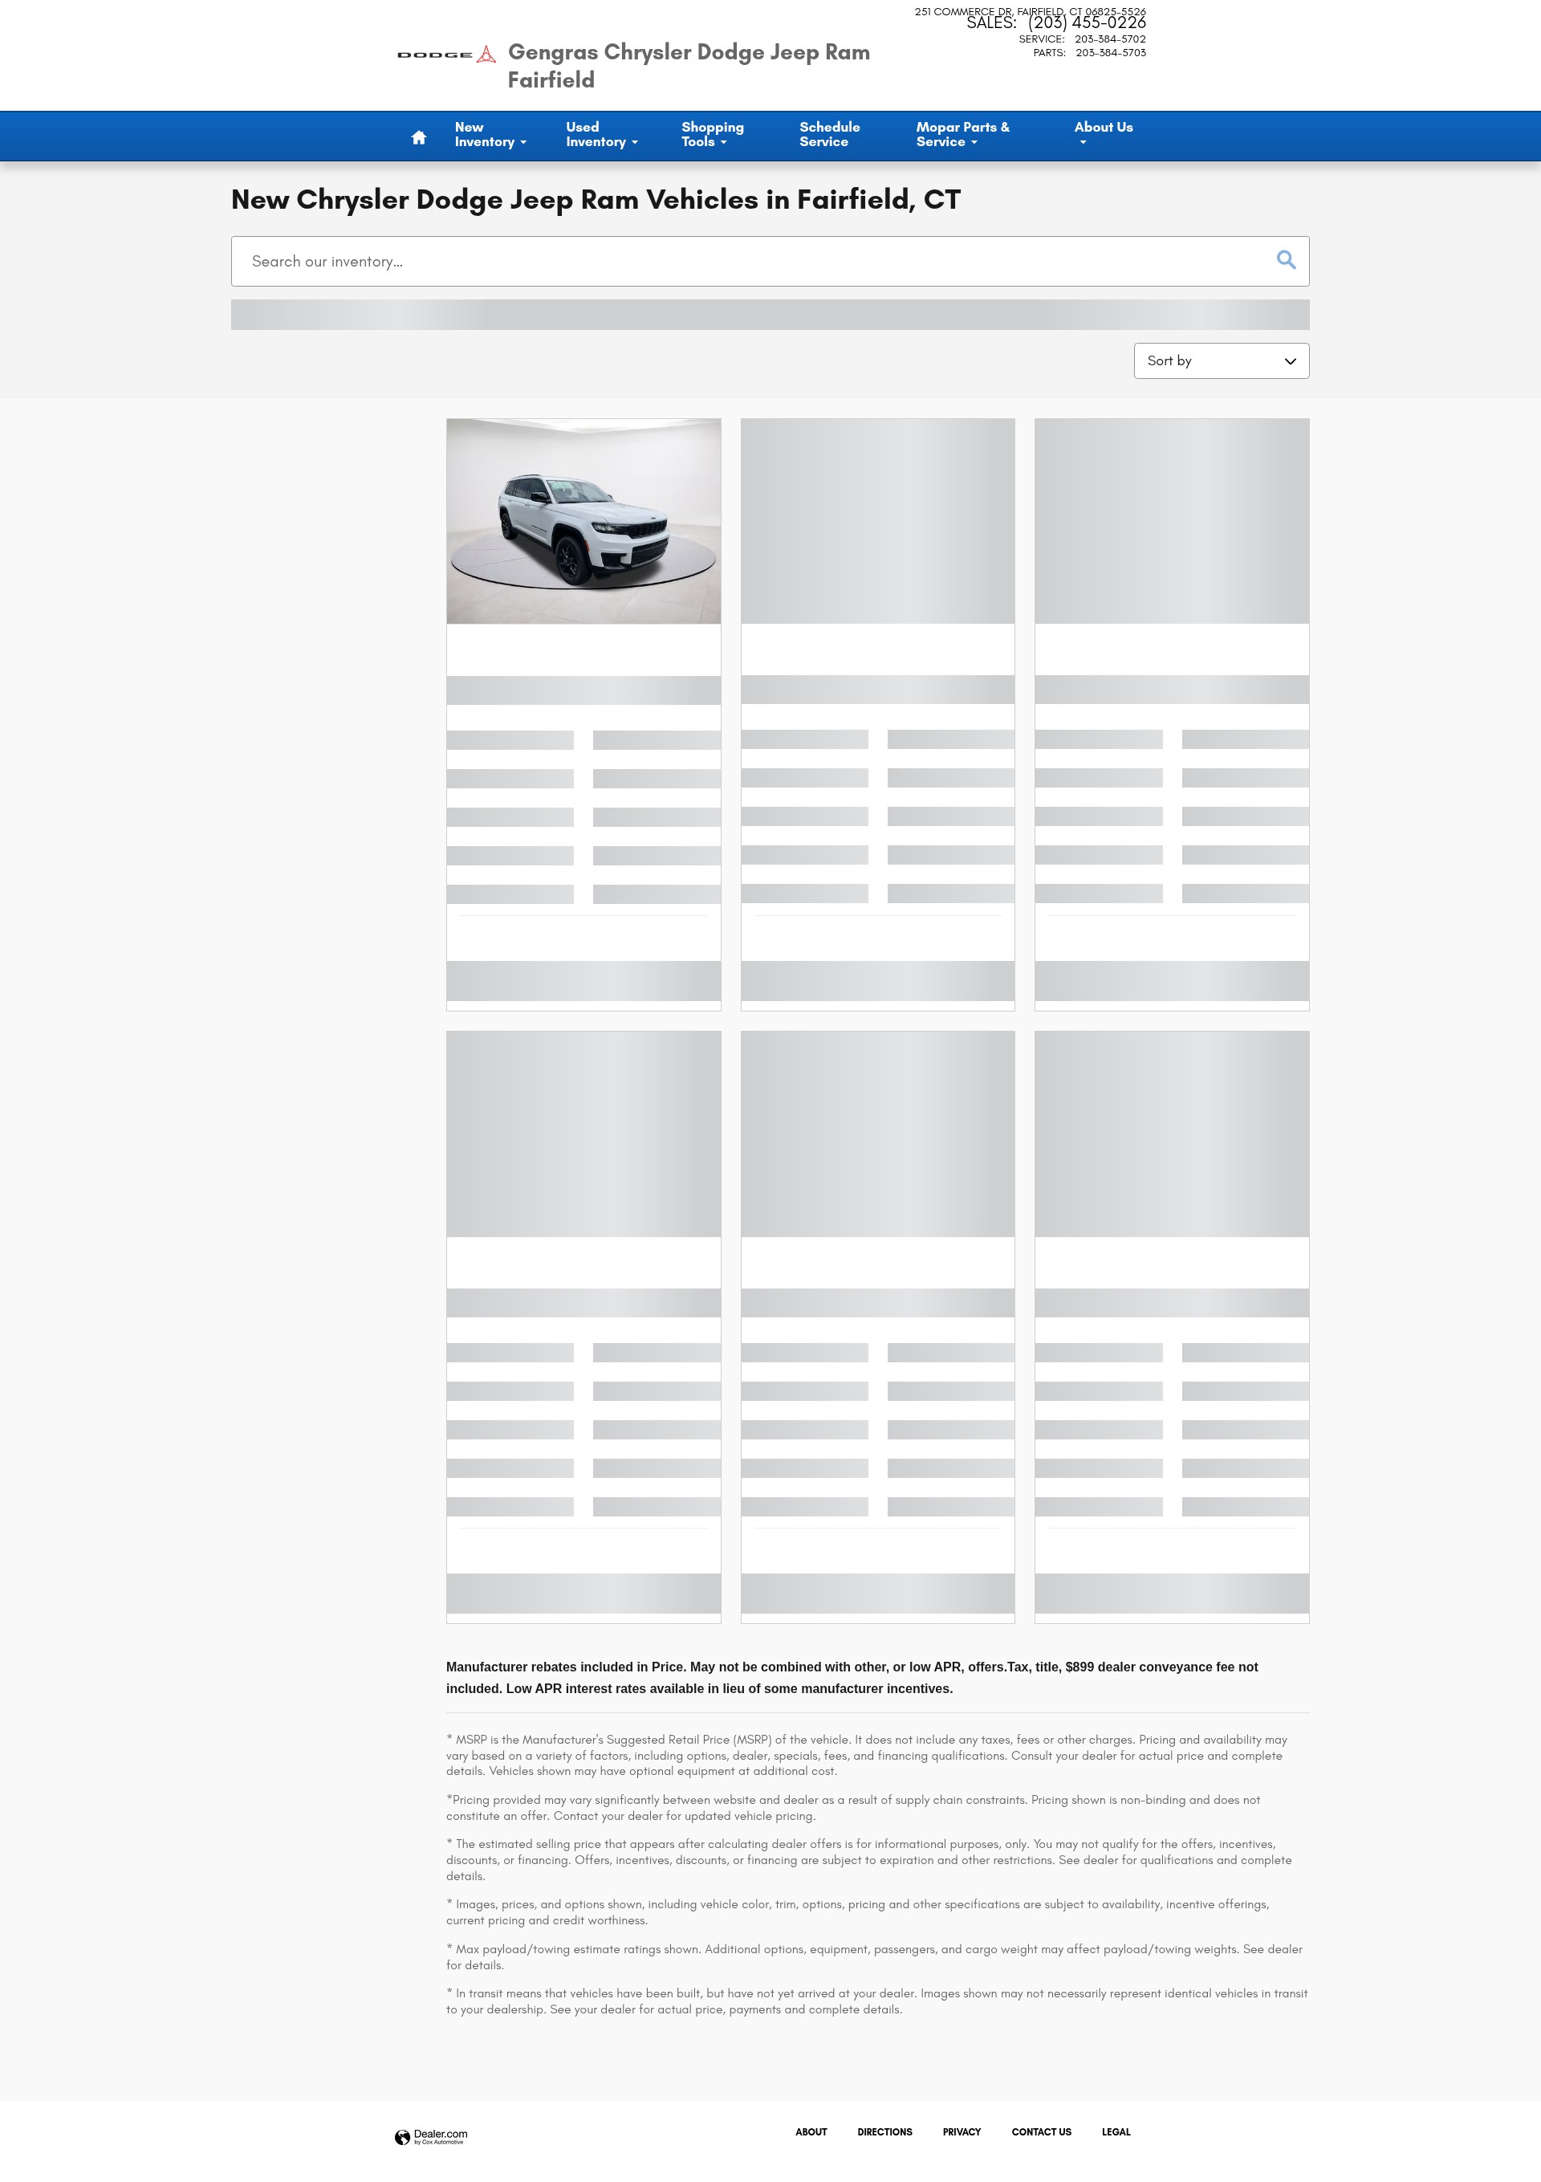Open the CONTACT US footer link
This screenshot has height=2182, width=1541.
(x=1041, y=2131)
